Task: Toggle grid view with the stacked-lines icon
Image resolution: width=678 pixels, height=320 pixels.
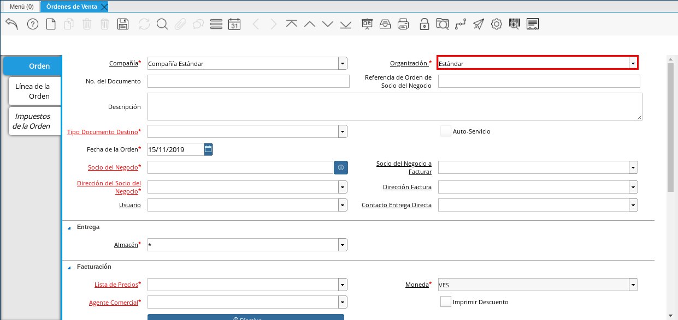Action: click(x=216, y=24)
